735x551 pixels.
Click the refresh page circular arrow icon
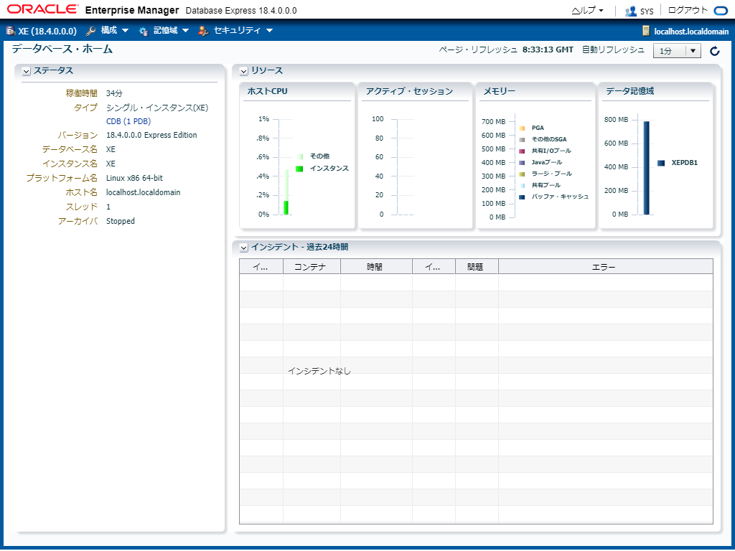(x=714, y=51)
